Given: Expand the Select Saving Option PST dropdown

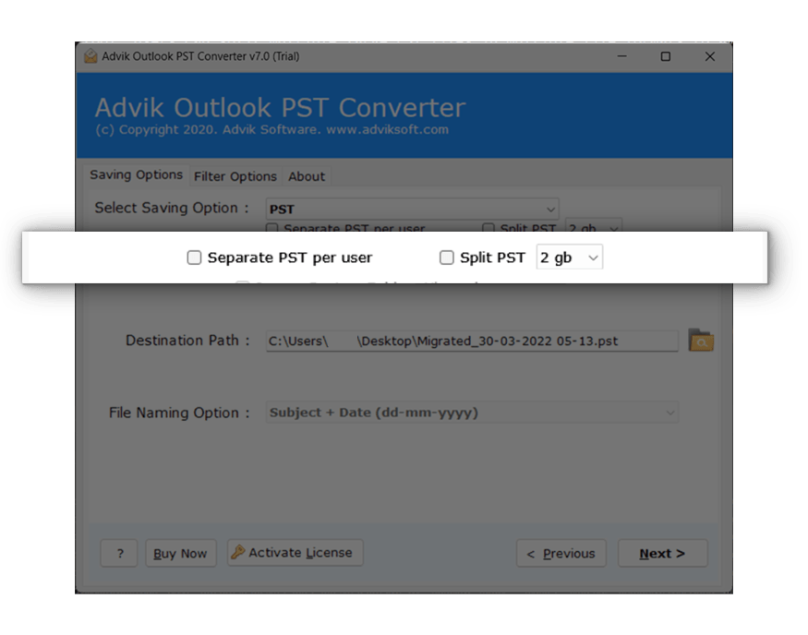Looking at the screenshot, I should click(412, 210).
